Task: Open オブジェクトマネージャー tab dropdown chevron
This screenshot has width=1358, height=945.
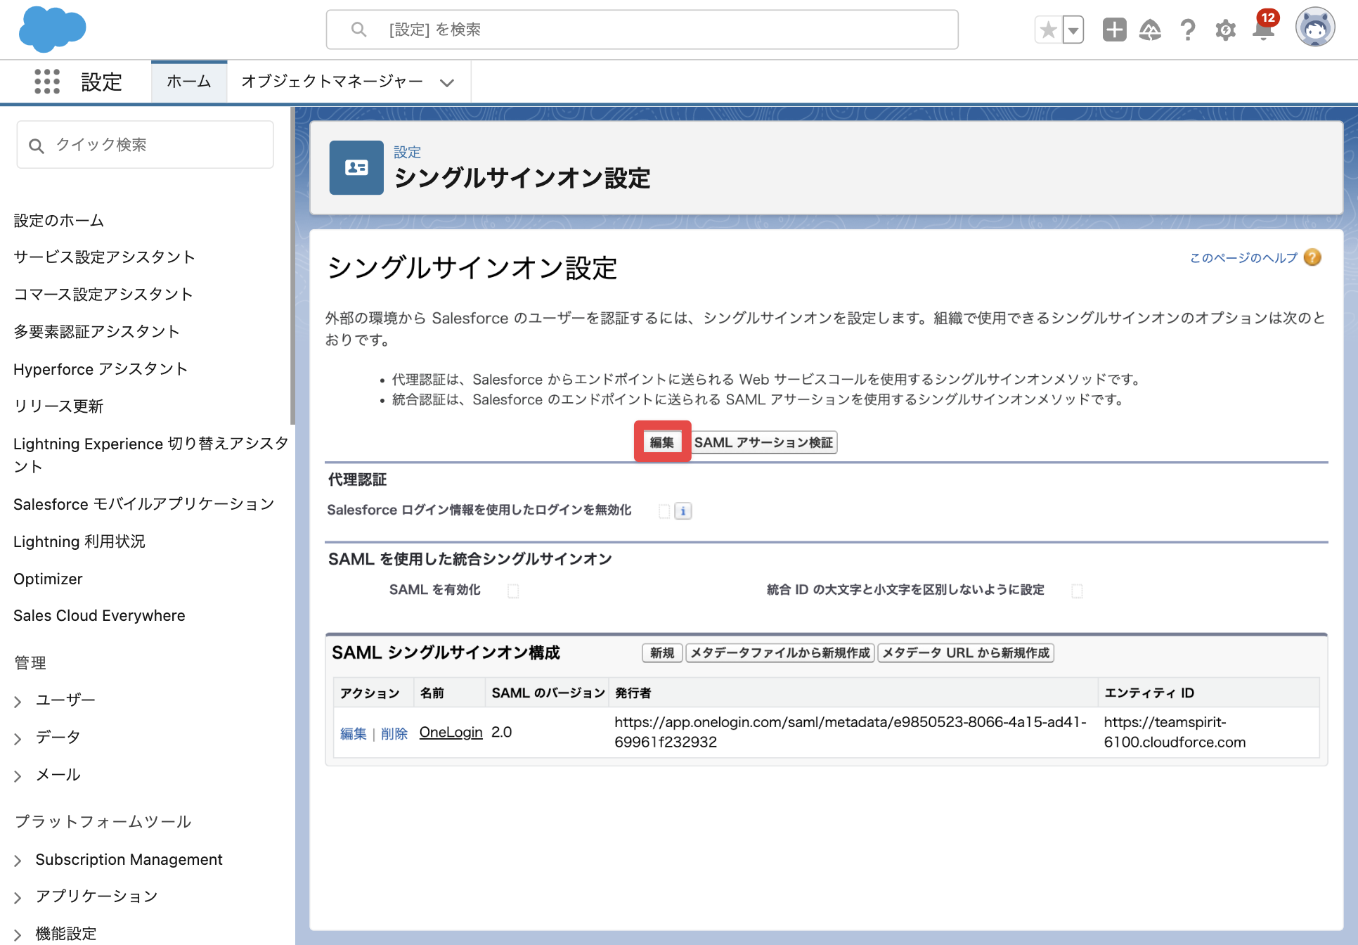Action: click(x=447, y=82)
